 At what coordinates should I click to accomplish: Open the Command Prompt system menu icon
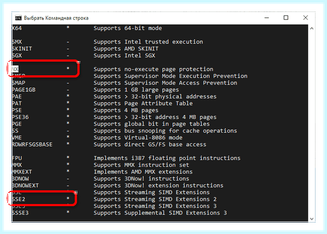19,18
